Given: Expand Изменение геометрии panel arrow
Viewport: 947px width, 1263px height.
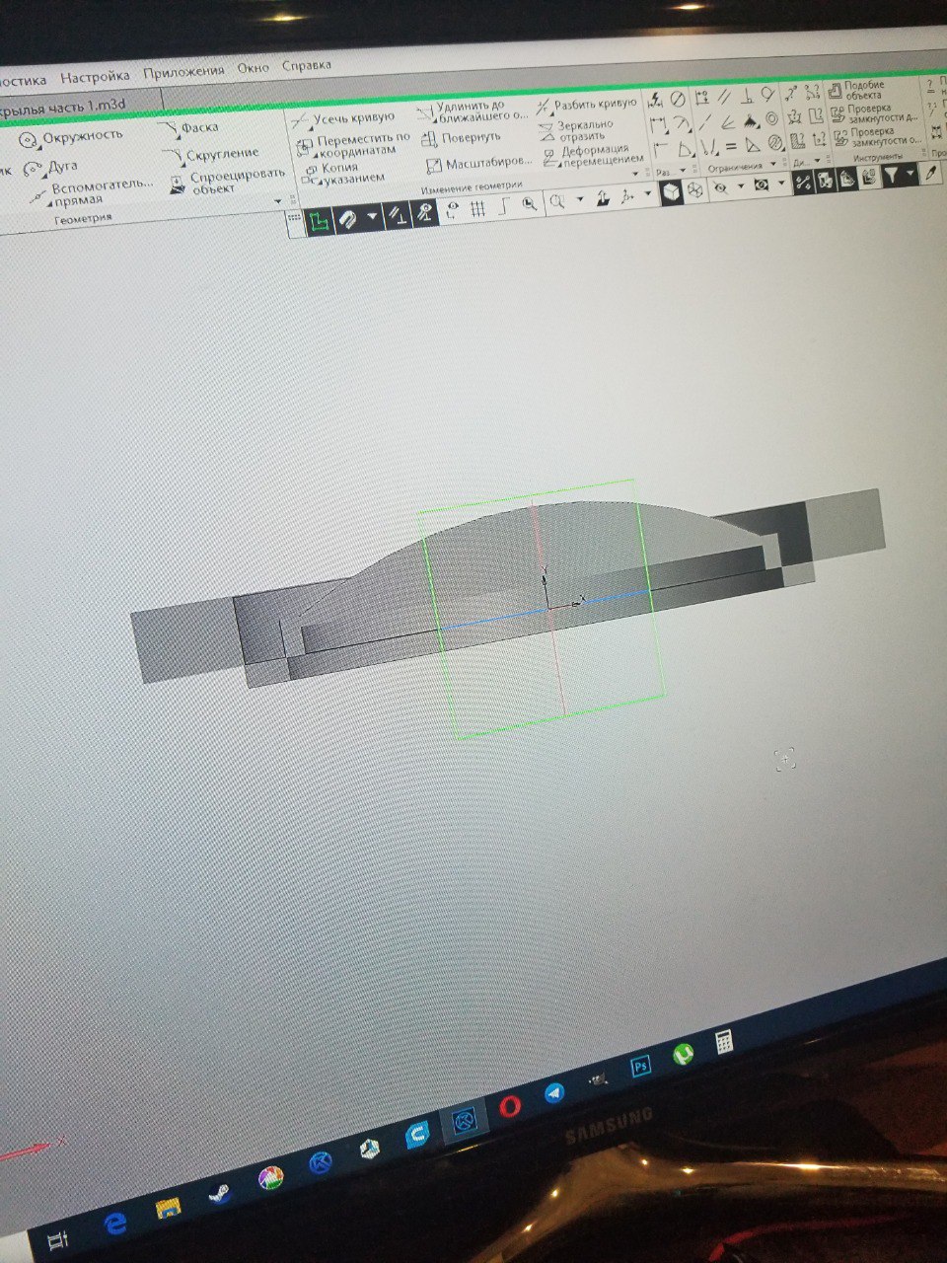Looking at the screenshot, I should click(x=634, y=174).
